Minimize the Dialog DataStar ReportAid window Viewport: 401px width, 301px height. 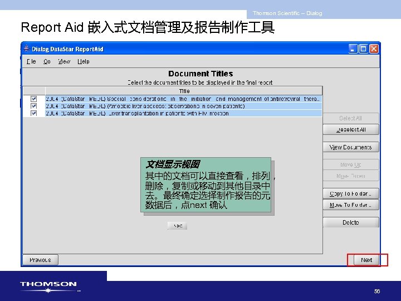tap(353, 48)
